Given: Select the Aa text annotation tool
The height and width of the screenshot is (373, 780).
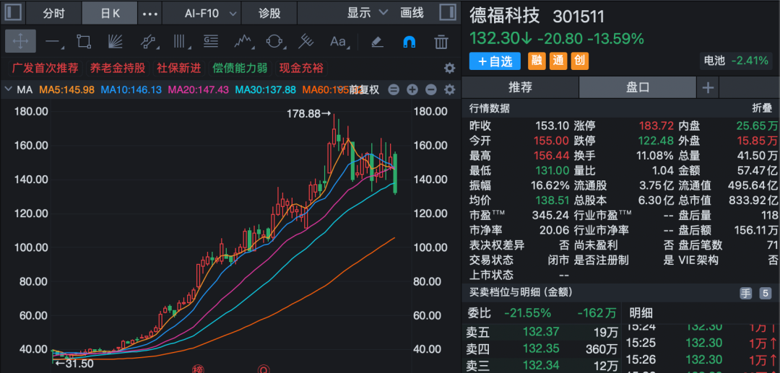Looking at the screenshot, I should (x=338, y=42).
